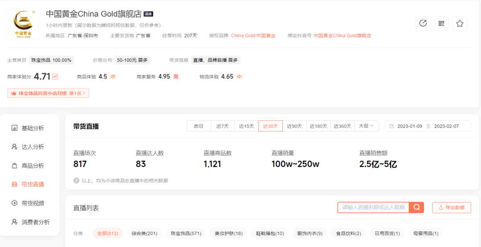The image size is (481, 247).
Task: Filter category by 母婴用品(1)
Action: coord(426,234)
